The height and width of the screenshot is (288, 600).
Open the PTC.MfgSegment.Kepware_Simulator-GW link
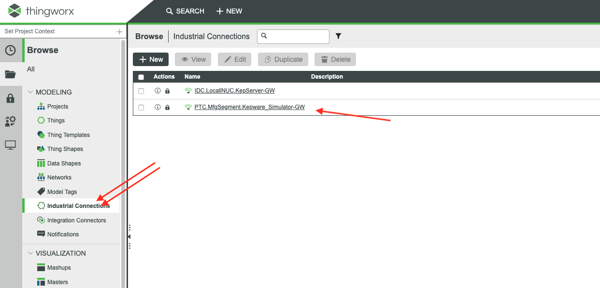[x=249, y=107]
